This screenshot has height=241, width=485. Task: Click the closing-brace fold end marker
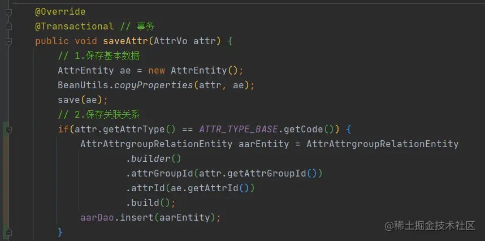[x=8, y=232]
